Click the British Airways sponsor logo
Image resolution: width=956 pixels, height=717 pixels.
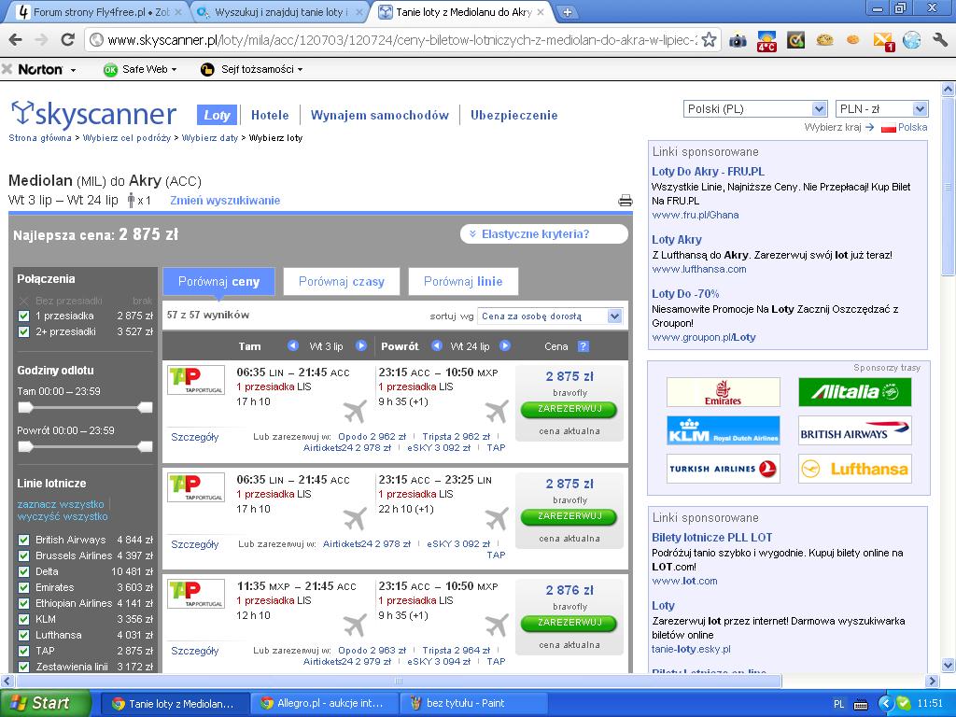855,430
